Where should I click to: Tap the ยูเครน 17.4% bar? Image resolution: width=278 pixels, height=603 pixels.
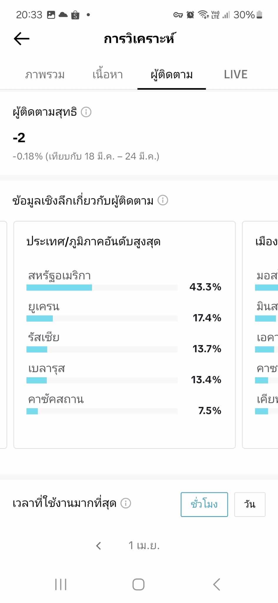click(102, 319)
